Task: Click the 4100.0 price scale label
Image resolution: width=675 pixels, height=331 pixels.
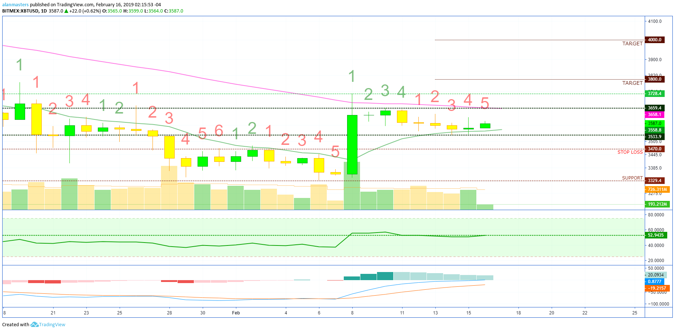Action: [x=655, y=21]
